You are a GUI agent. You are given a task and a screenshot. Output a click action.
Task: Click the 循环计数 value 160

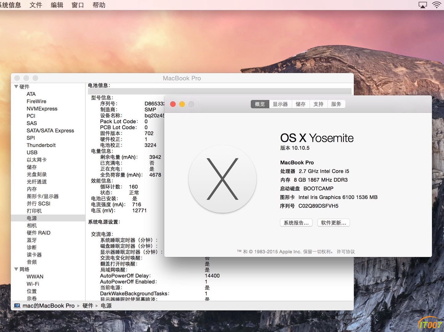tap(133, 187)
